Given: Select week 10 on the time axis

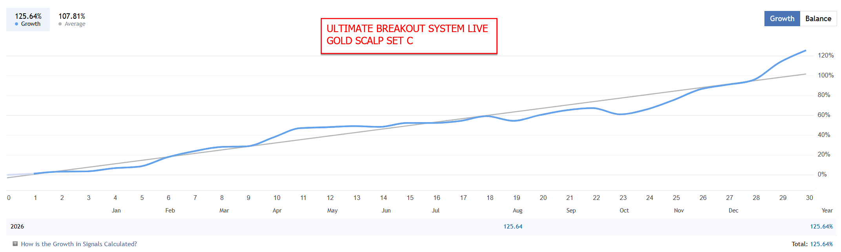Looking at the screenshot, I should pos(277,198).
